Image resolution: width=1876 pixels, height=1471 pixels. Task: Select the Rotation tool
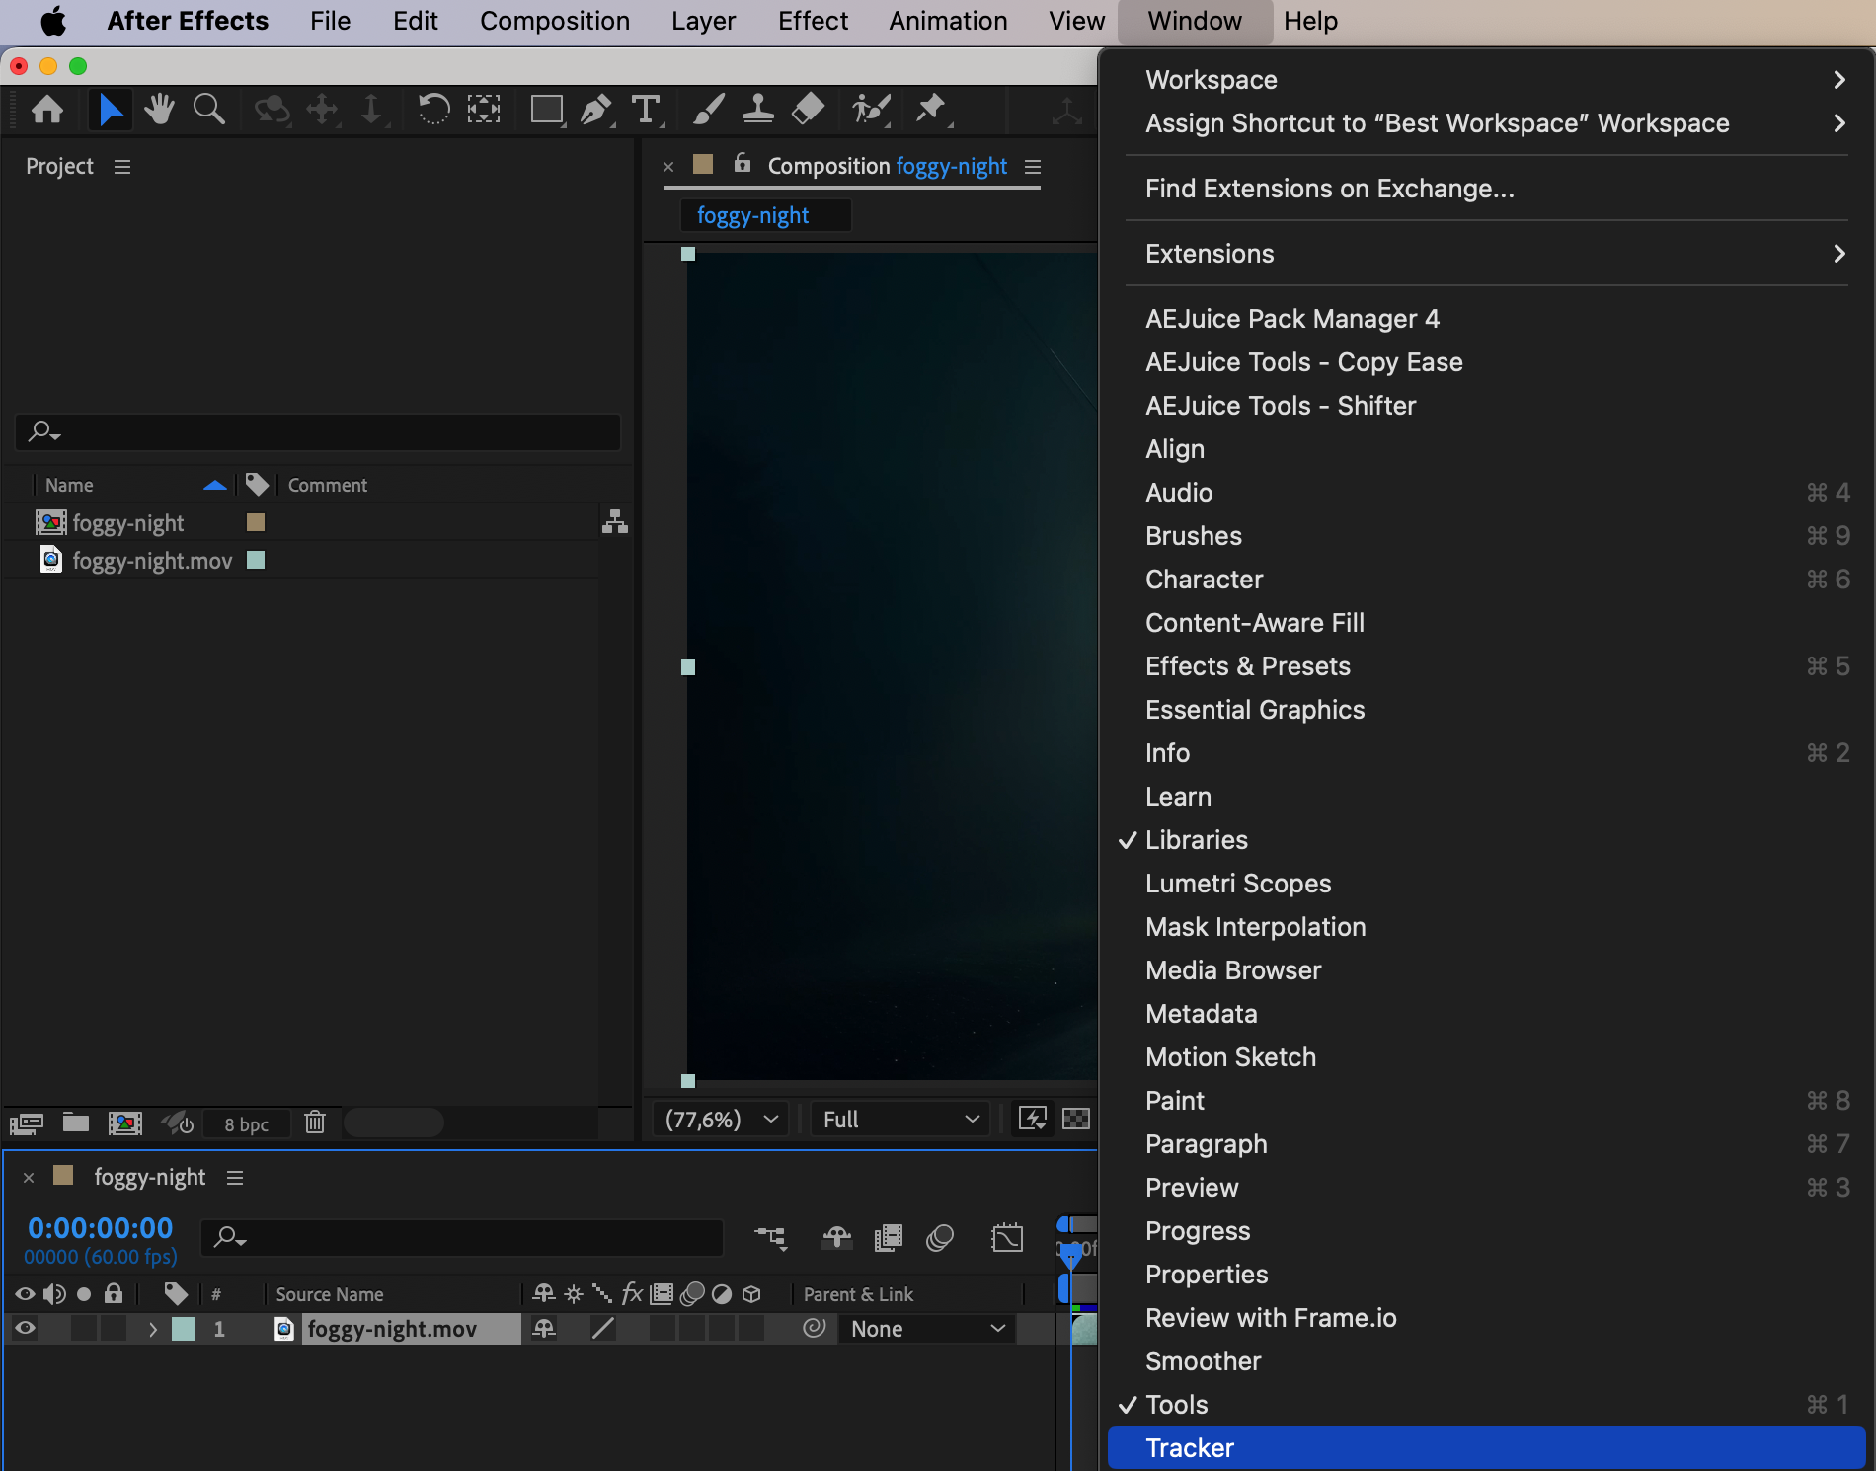[x=432, y=109]
